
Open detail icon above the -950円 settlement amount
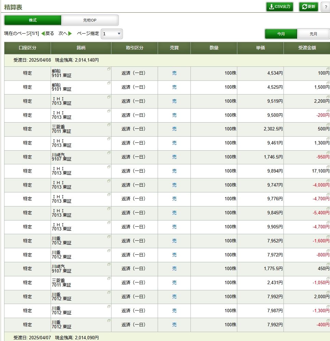tap(328, 153)
